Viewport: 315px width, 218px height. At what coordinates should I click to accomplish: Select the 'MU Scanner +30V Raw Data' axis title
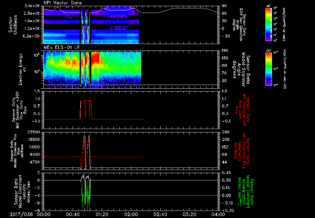[19, 111]
